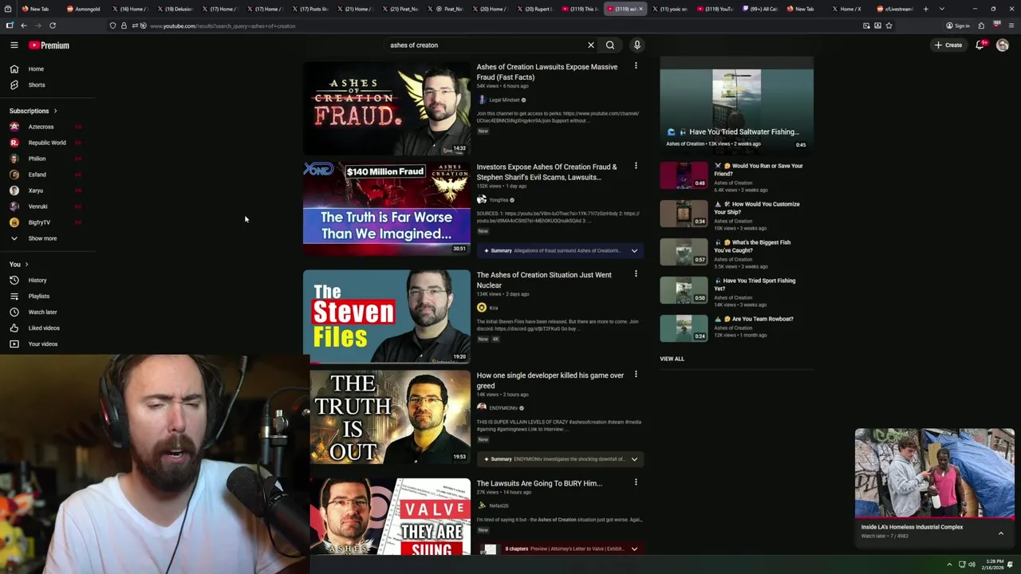
Task: Open the Legal Mindset channel link
Action: pos(504,100)
